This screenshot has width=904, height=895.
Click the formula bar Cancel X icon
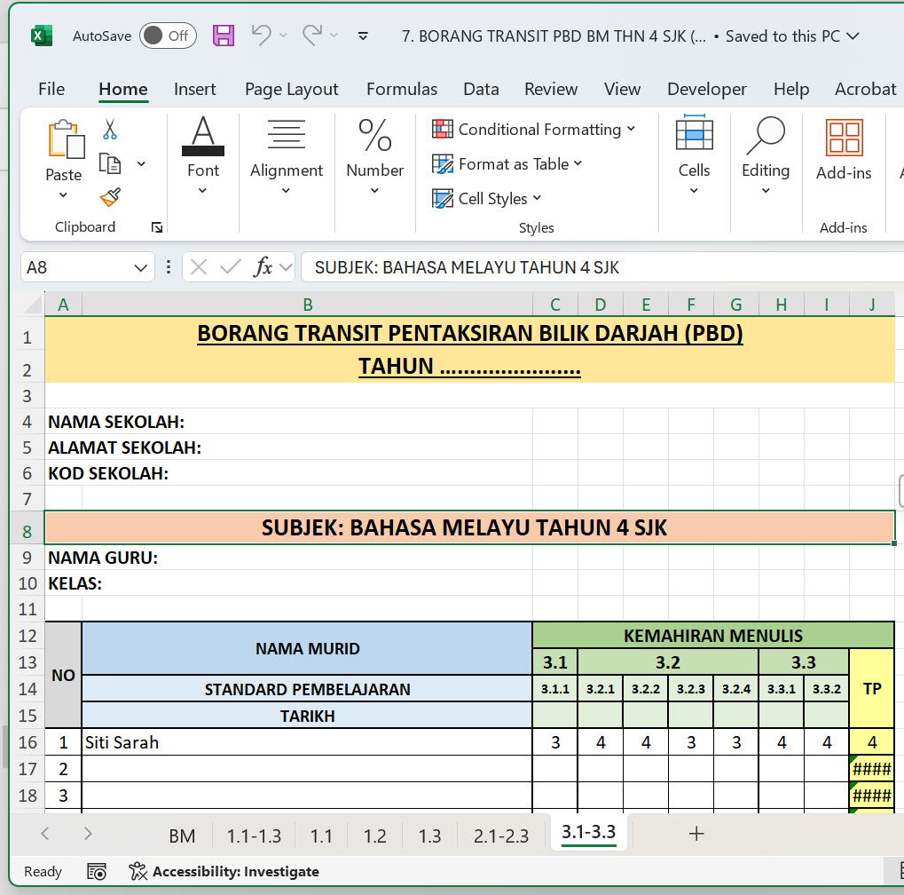199,267
